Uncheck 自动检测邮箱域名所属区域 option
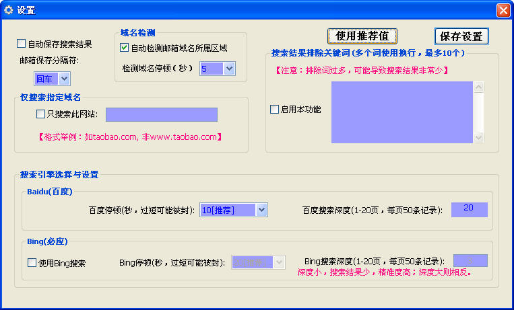Screen dimensions: 514x310 124,48
